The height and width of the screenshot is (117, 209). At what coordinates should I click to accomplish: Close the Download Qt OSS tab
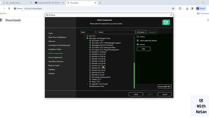[x=63, y=3]
